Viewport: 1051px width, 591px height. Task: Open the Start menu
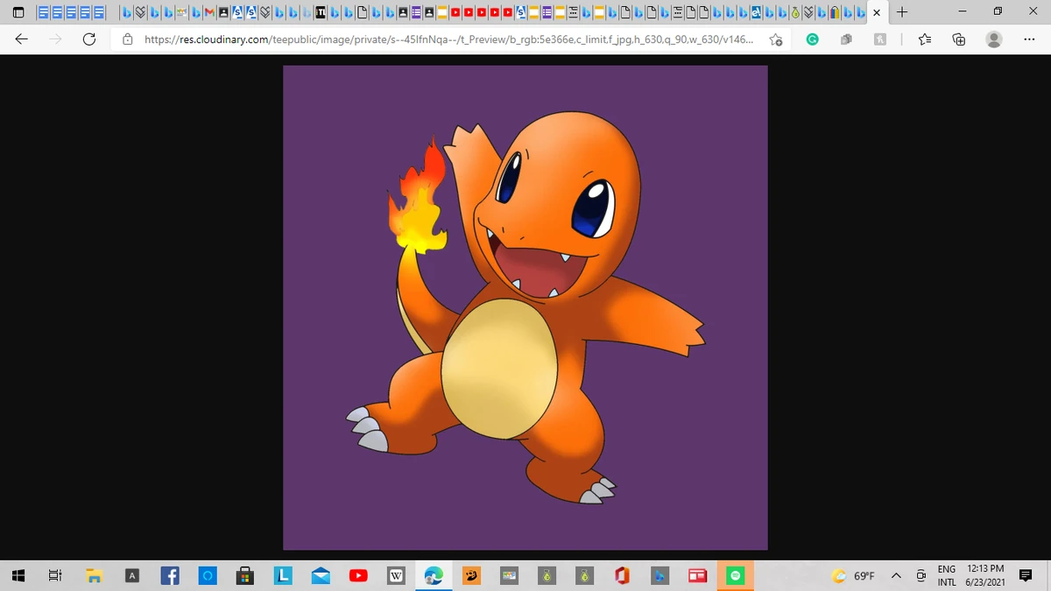point(18,575)
